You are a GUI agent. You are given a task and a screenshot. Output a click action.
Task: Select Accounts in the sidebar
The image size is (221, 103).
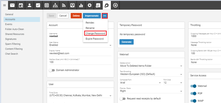tap(22, 19)
